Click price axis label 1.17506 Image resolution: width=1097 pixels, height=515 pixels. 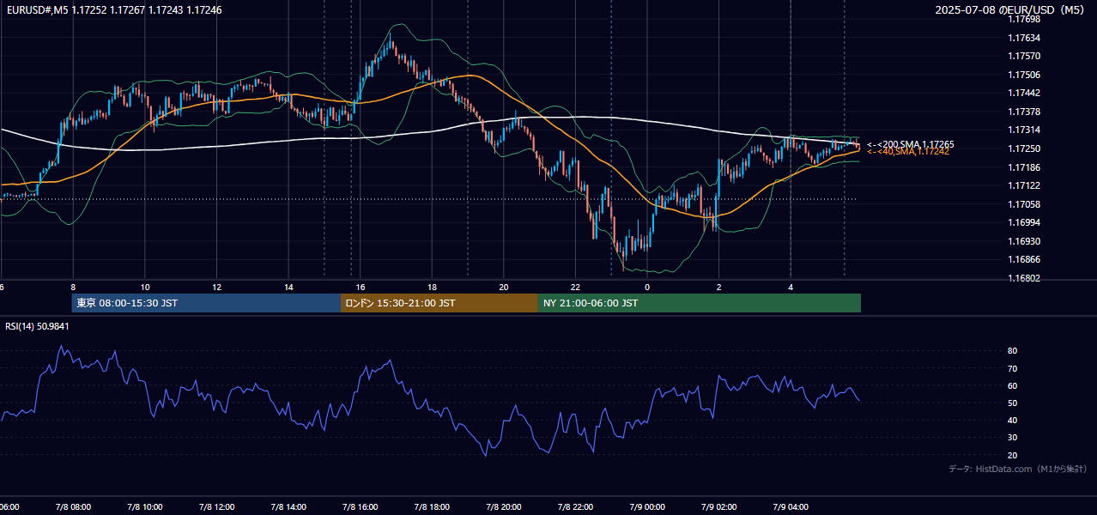coord(1024,75)
